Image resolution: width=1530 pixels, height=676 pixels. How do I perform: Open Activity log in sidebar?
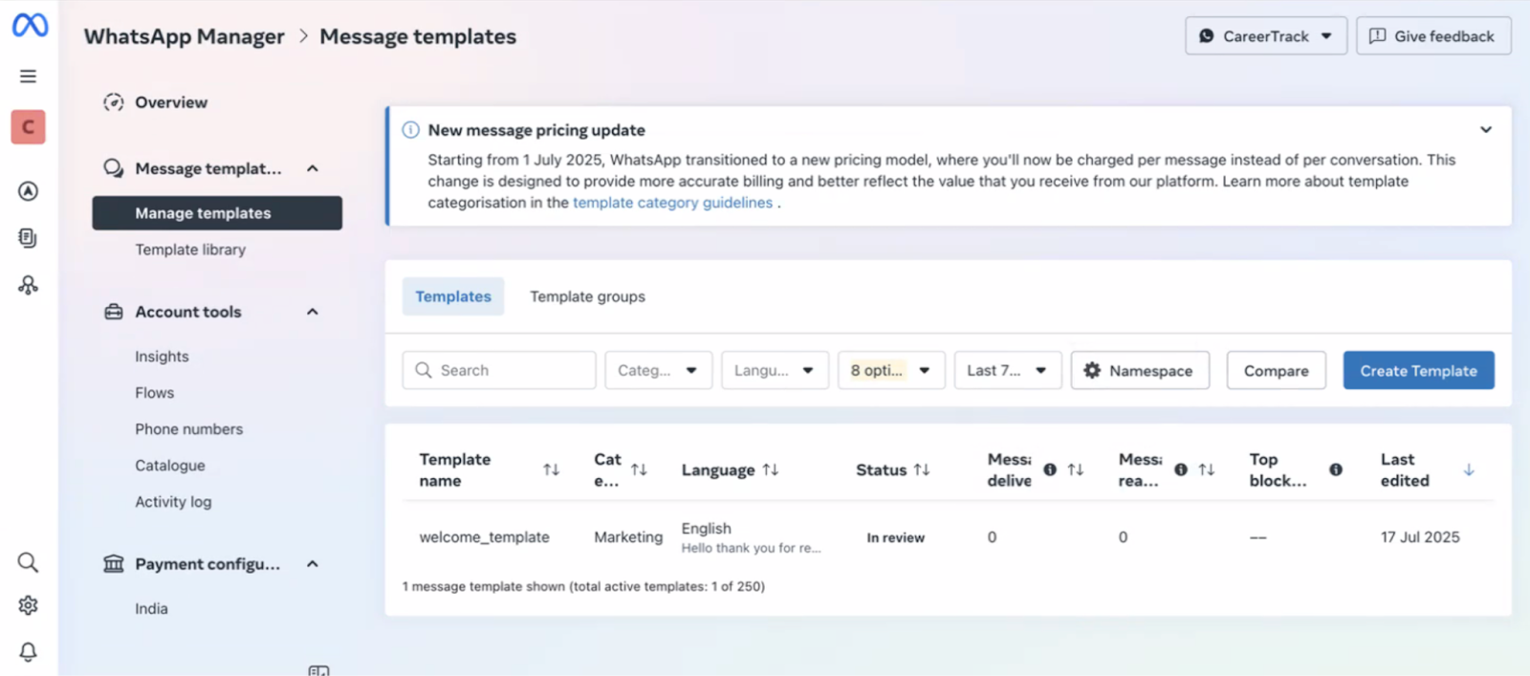[x=173, y=502]
